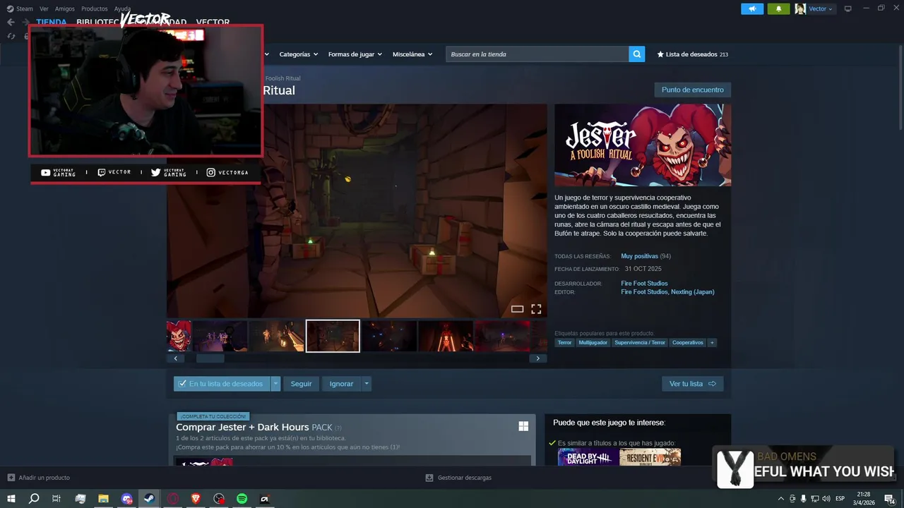Open the Productos menu
The height and width of the screenshot is (508, 904).
(94, 8)
